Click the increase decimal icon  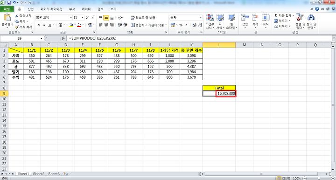[195, 25]
